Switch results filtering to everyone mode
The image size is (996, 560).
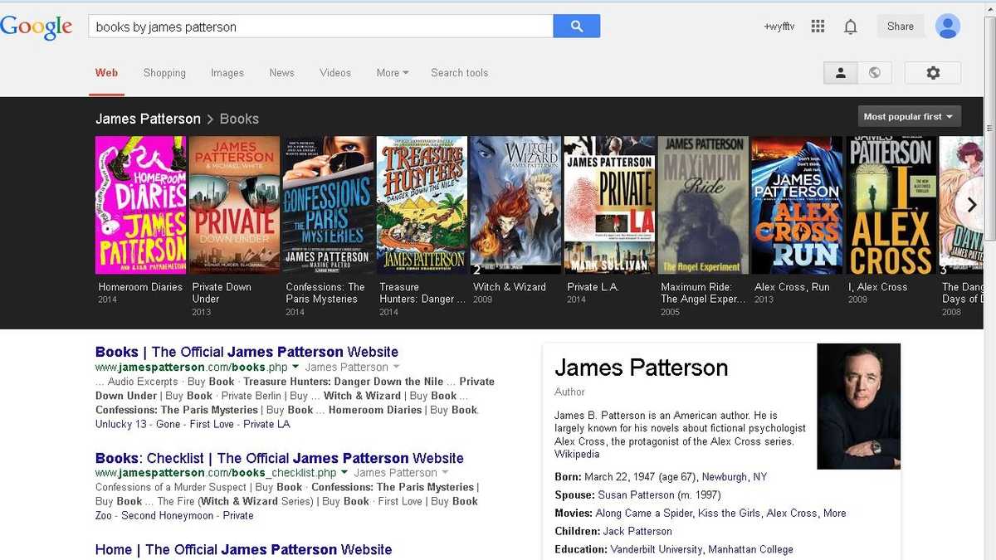pyautogui.click(x=875, y=72)
